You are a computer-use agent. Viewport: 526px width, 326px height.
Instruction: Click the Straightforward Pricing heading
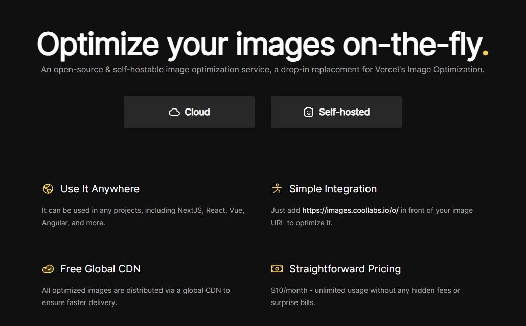[345, 268]
